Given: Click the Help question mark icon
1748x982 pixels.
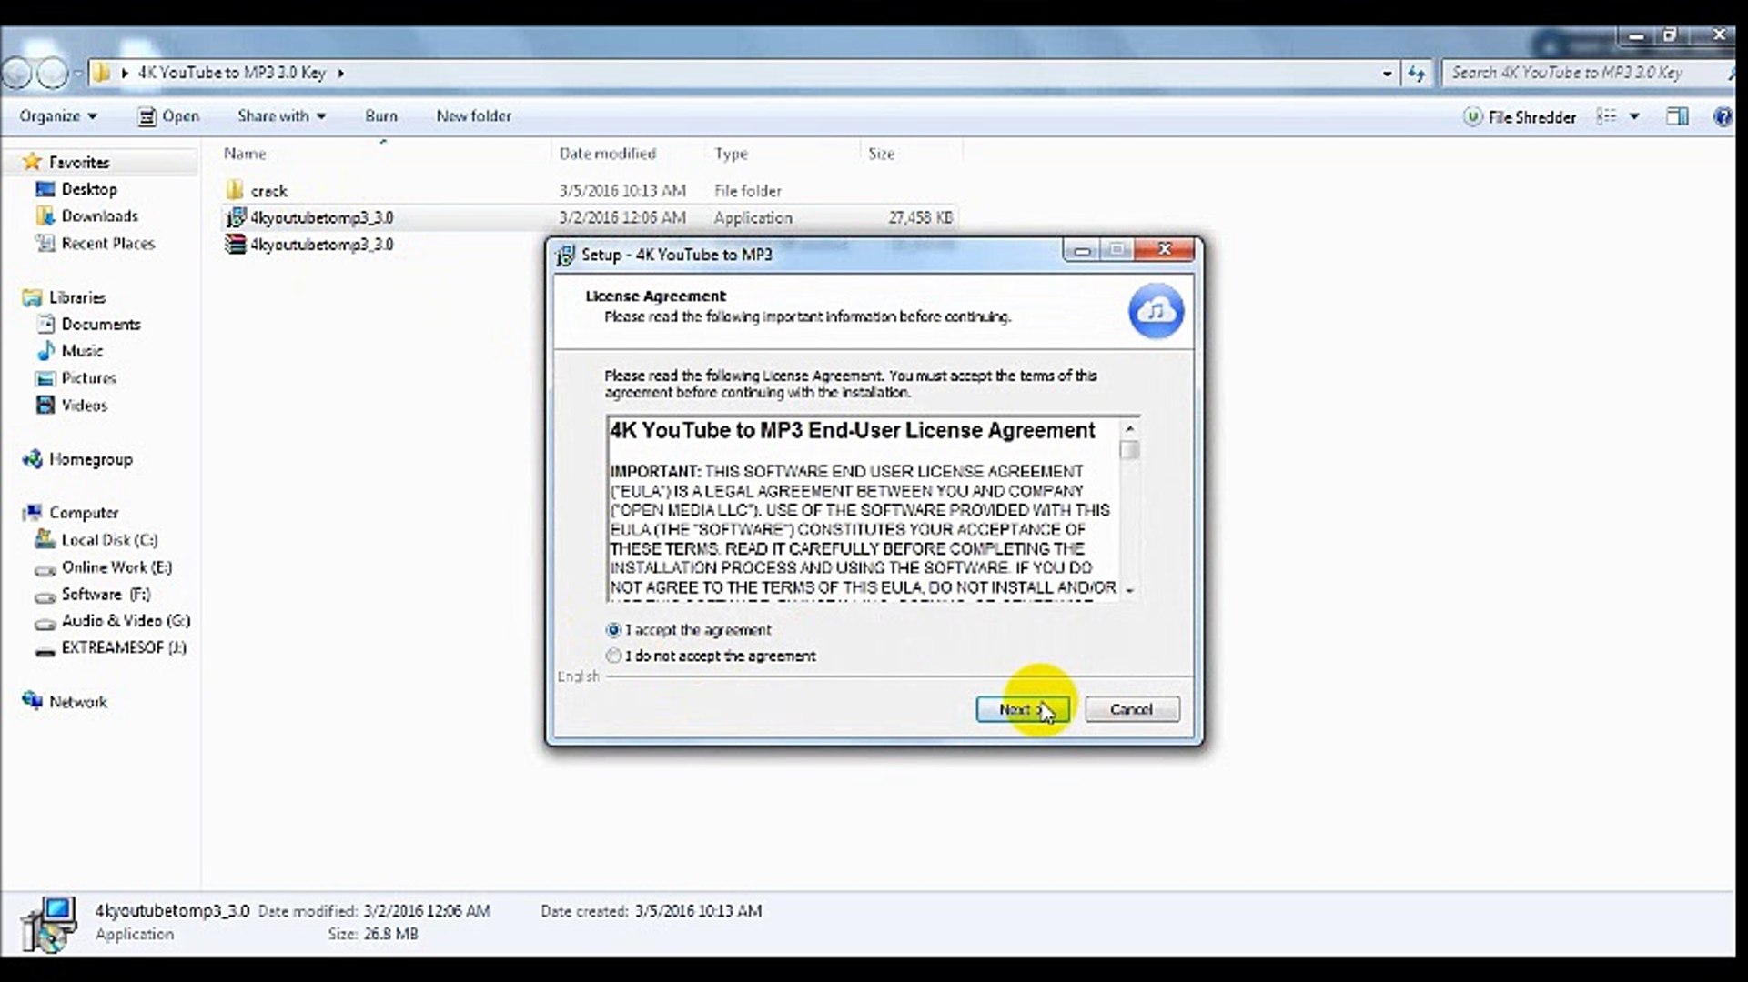Looking at the screenshot, I should click(x=1722, y=116).
